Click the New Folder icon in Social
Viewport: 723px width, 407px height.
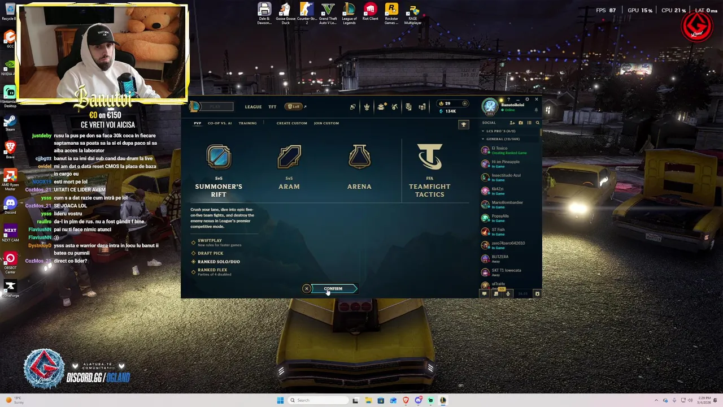[x=521, y=123]
